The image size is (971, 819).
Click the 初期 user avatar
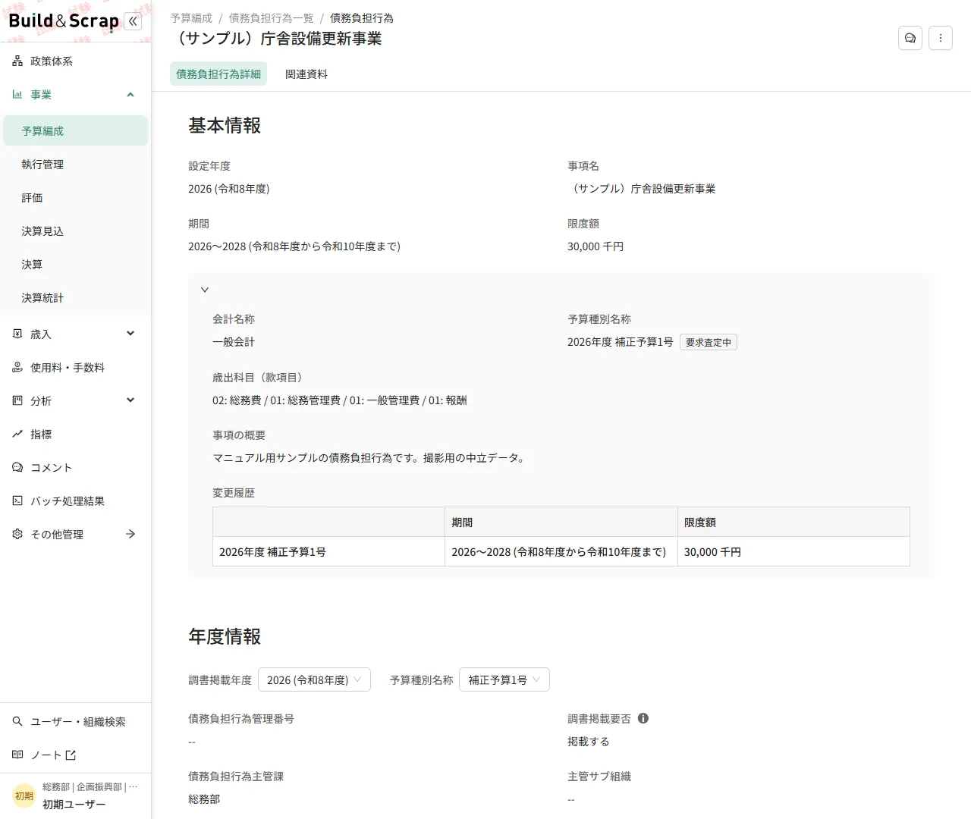tap(24, 795)
